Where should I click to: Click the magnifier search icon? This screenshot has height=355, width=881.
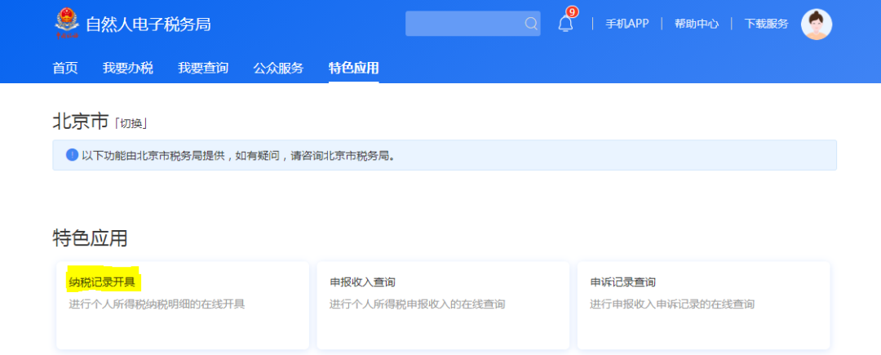coord(530,24)
